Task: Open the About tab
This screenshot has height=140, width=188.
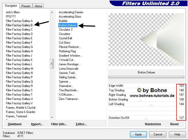Action: 38,6
